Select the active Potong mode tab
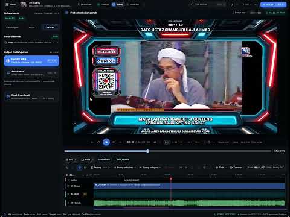Viewport: 290px width, 217px height. (118, 4)
